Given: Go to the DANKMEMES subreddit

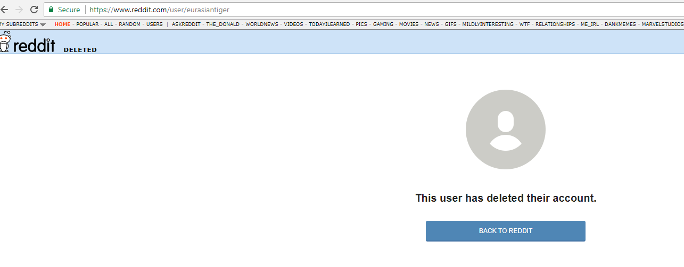Looking at the screenshot, I should click(620, 24).
